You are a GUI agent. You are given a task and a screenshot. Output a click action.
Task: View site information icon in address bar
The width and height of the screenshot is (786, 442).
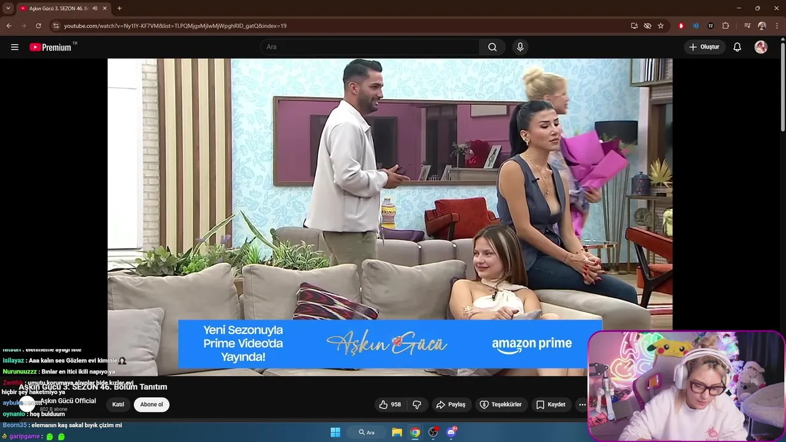[x=56, y=26]
